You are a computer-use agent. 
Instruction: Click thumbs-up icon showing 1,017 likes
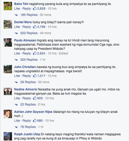35,76
